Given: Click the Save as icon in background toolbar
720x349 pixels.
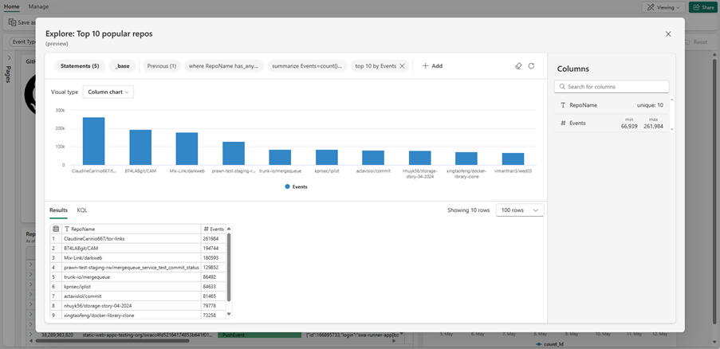Looking at the screenshot, I should [13, 22].
